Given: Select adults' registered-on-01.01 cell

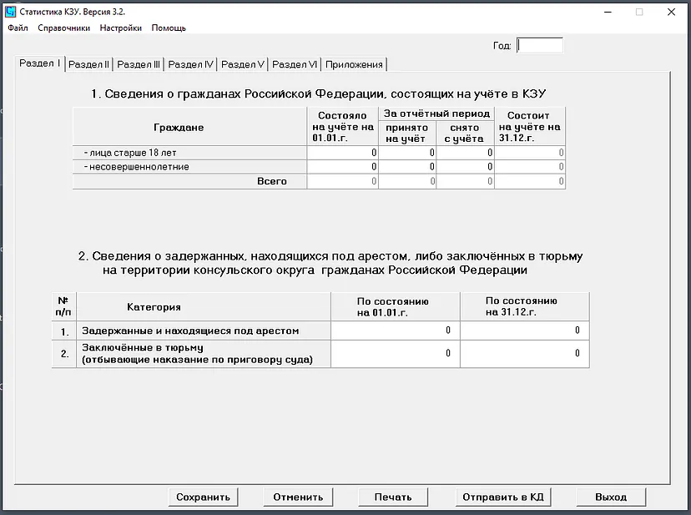Looking at the screenshot, I should 342,153.
